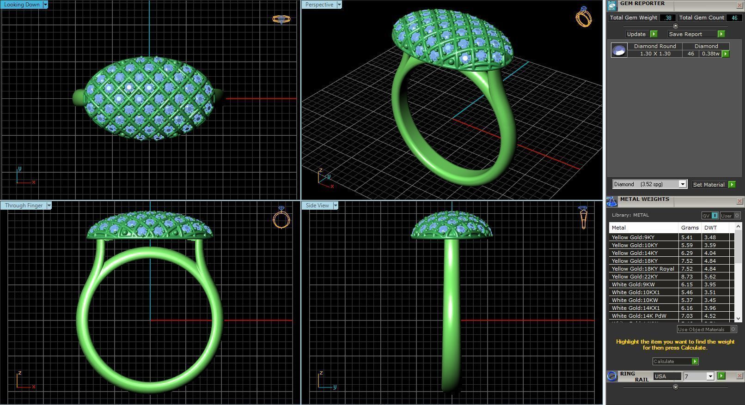Click the Through Finger viewport ring icon
Screen dimensions: 745x405
point(281,217)
